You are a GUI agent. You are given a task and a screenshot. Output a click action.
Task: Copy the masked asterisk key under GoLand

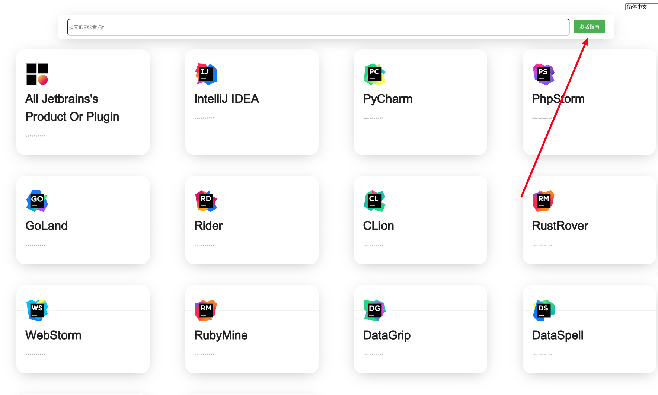[x=35, y=246]
